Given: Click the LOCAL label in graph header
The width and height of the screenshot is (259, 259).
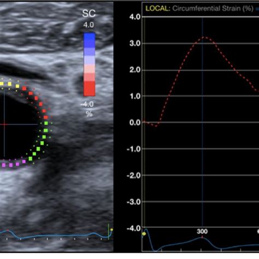Looking at the screenshot, I should 158,8.
